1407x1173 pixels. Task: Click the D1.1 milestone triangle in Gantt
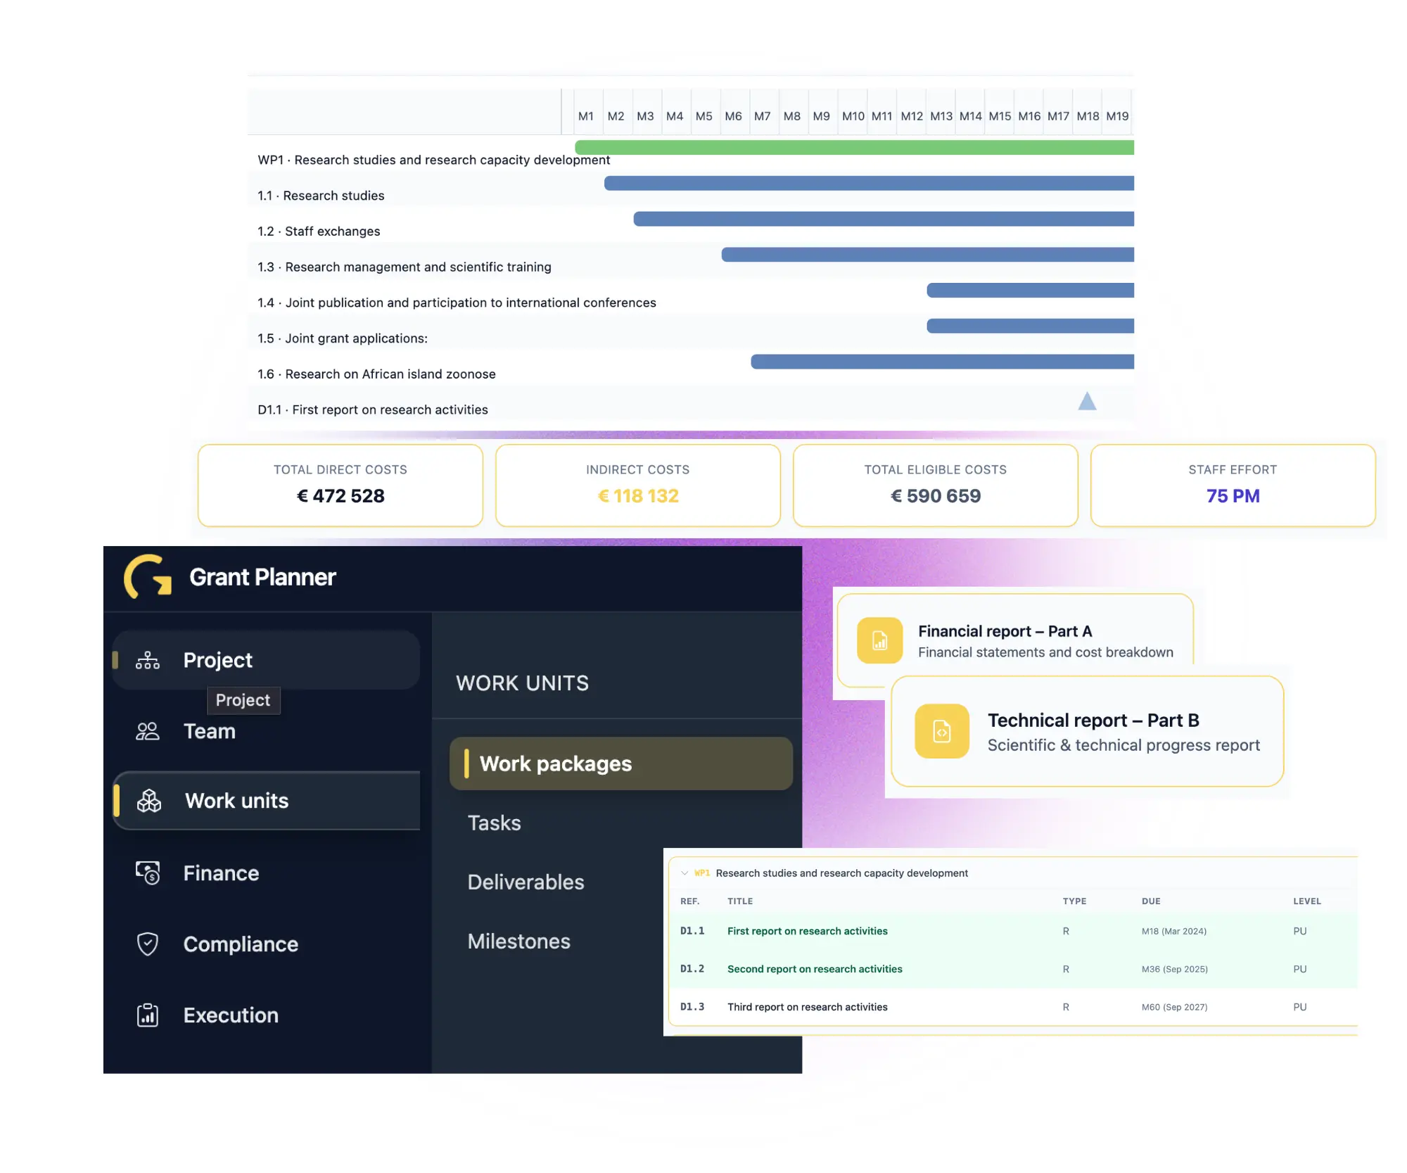tap(1087, 401)
